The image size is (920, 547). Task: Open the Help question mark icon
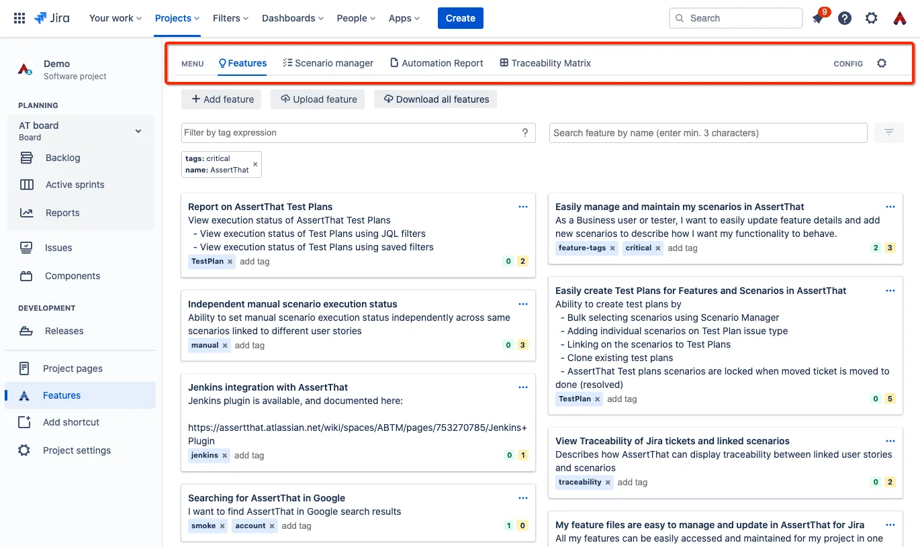(x=845, y=18)
